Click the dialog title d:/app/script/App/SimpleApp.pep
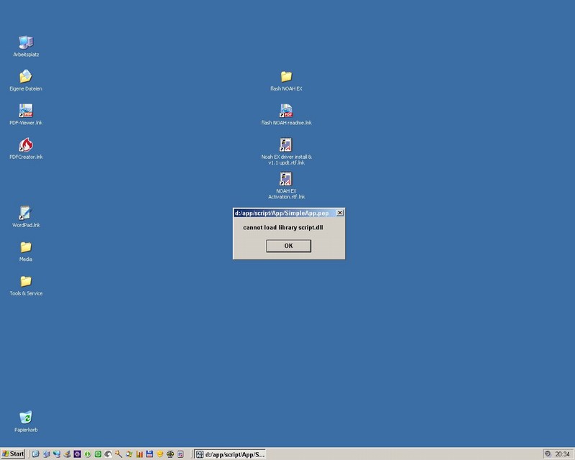Viewport: 575px width, 460px height. (x=282, y=213)
